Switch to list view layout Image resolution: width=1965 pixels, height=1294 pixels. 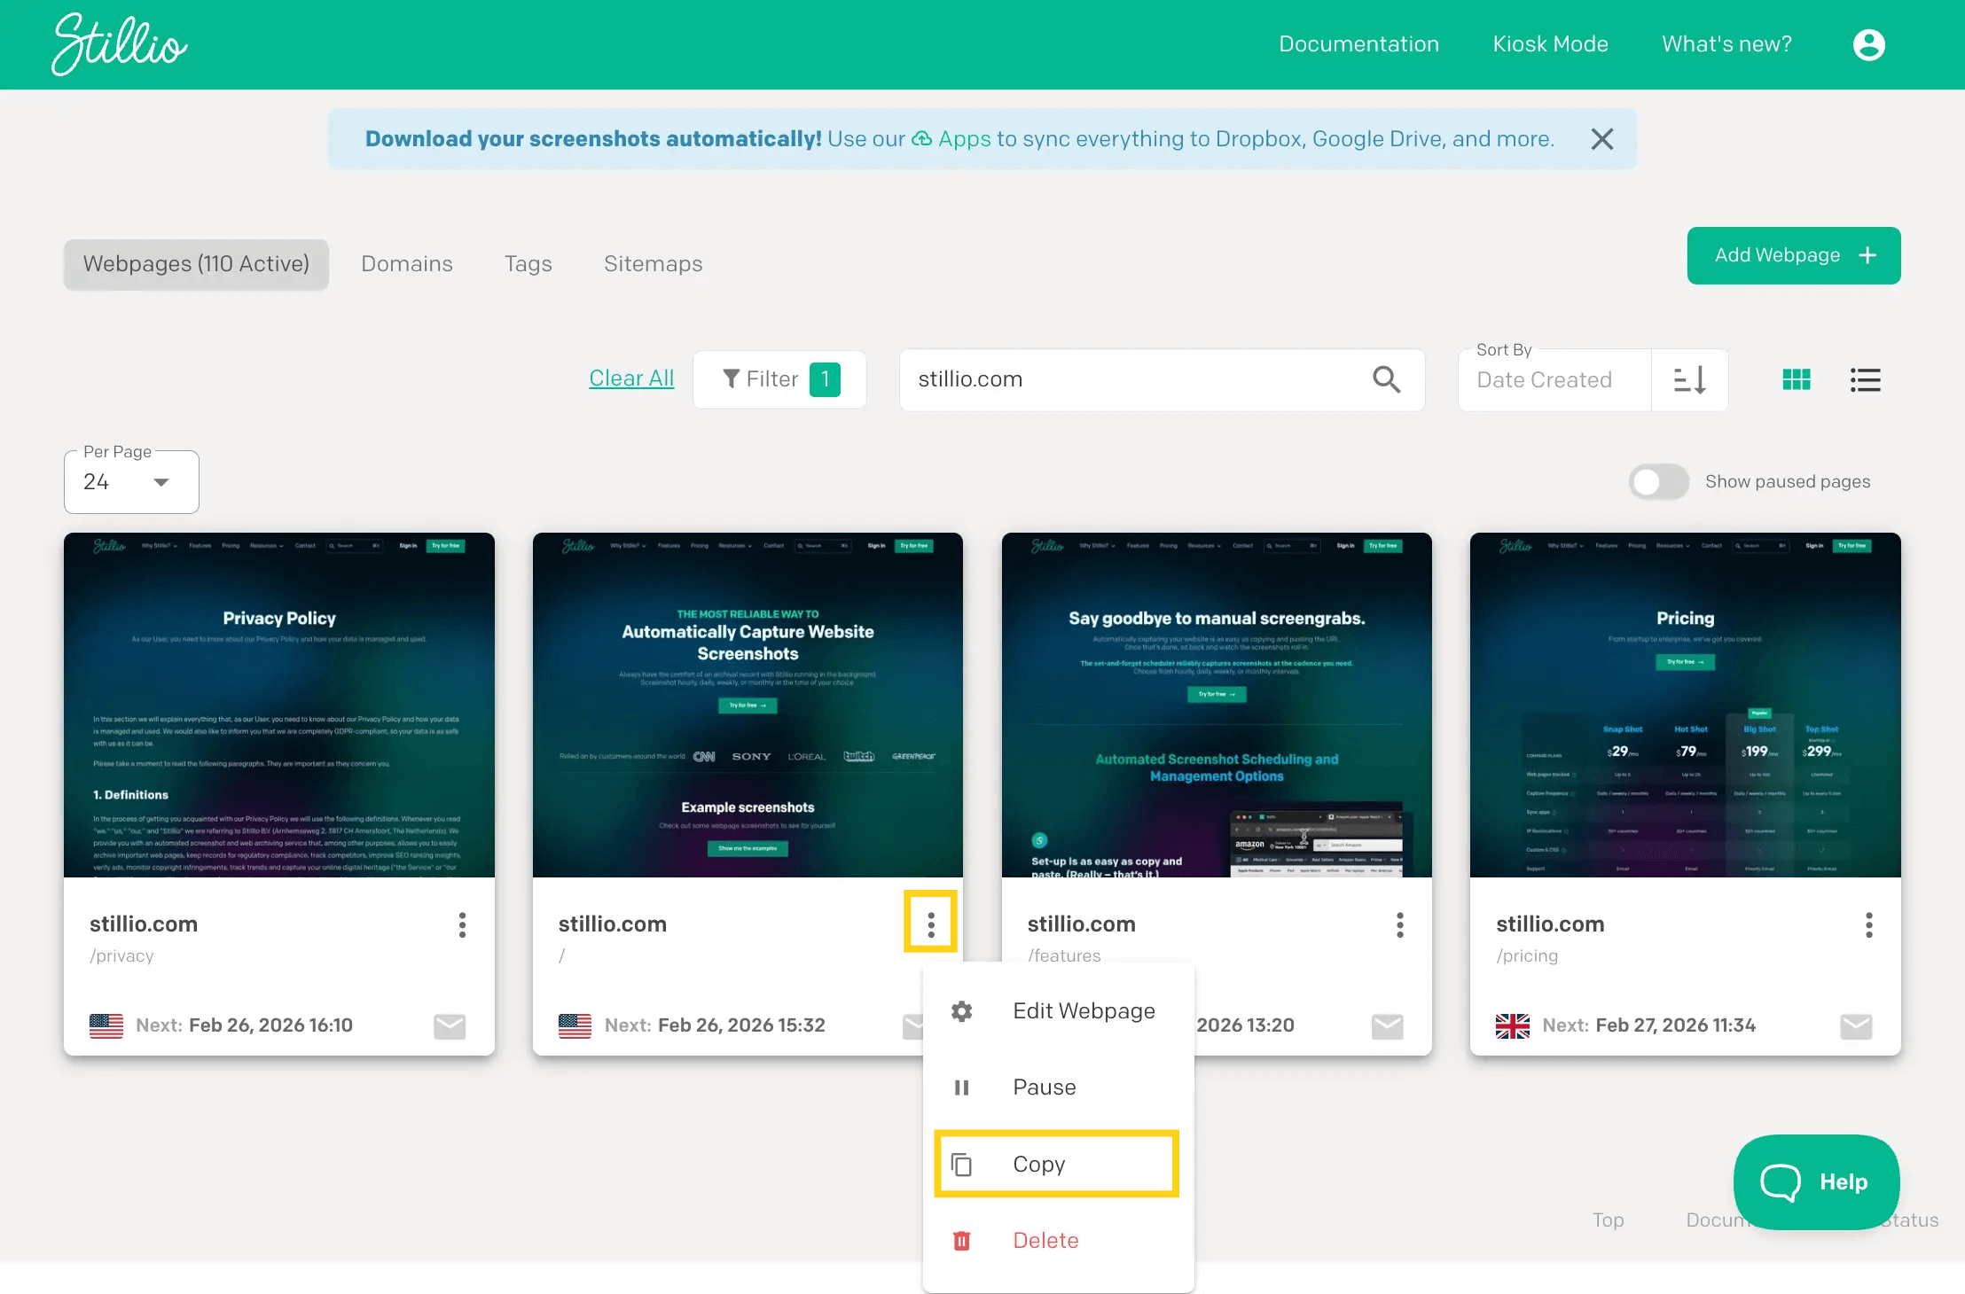[1865, 379]
